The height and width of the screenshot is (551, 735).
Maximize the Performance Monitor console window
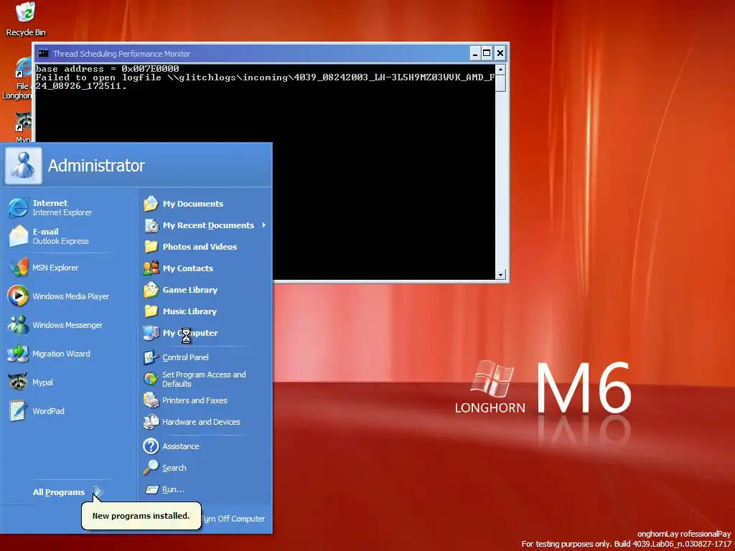tap(487, 53)
